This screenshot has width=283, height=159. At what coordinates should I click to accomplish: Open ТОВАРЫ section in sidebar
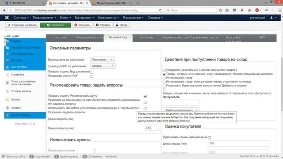[25, 41]
